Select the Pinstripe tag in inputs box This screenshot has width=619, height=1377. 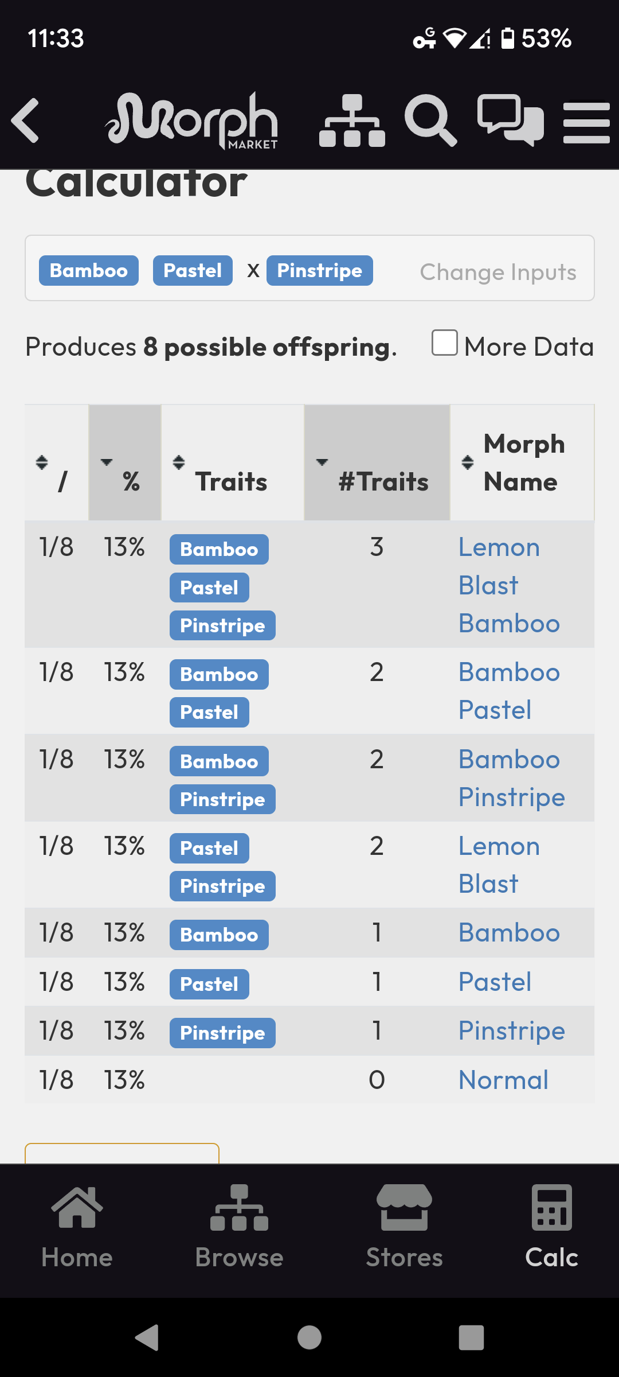coord(320,270)
